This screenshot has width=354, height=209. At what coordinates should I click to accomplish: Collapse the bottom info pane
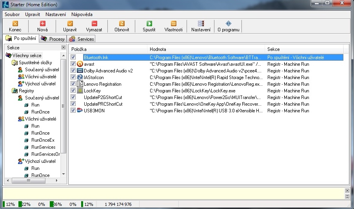pyautogui.click(x=347, y=196)
